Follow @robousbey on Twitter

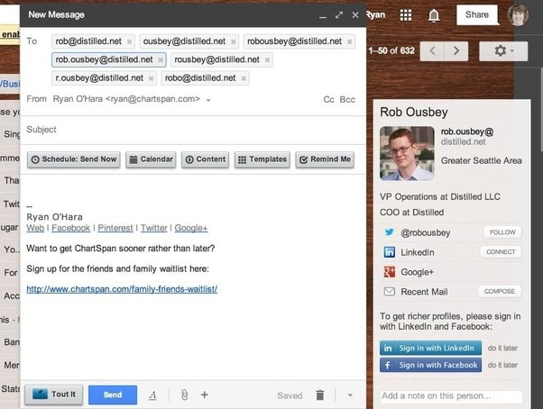pyautogui.click(x=502, y=232)
